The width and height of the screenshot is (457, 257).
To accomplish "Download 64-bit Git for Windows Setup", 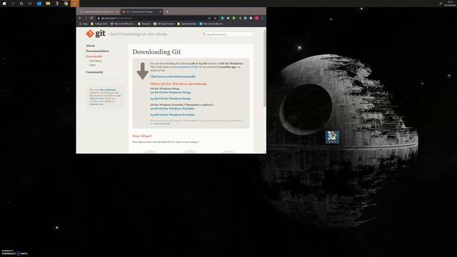I will [x=171, y=99].
